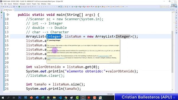This screenshot has width=178, height=100.
Task: Minimize the editor area via top-right minimize icon
Action: coord(171,9)
